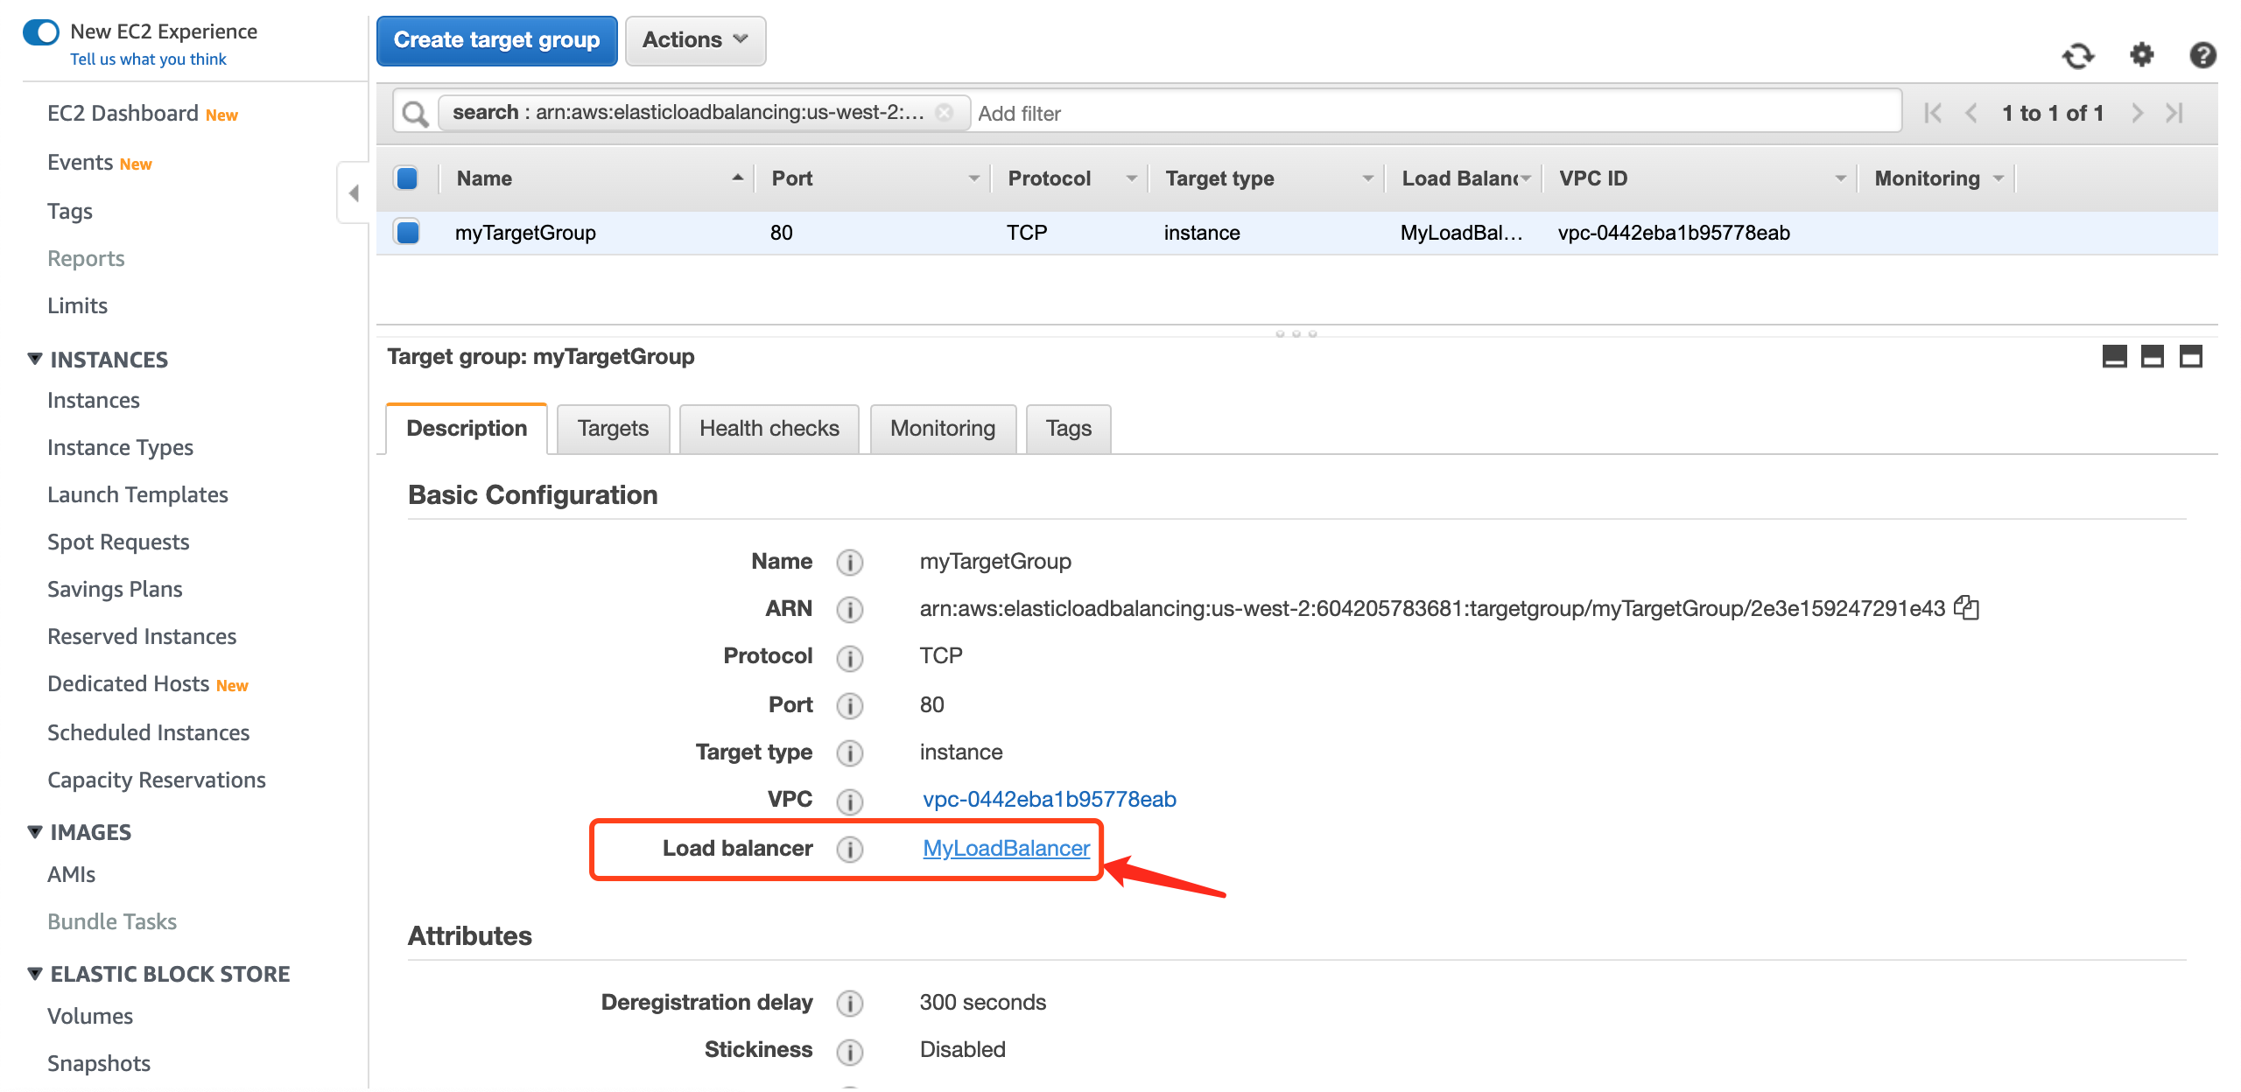Viewport: 2241px width, 1092px height.
Task: Collapse the INSTANCES sidebar section
Action: (35, 359)
